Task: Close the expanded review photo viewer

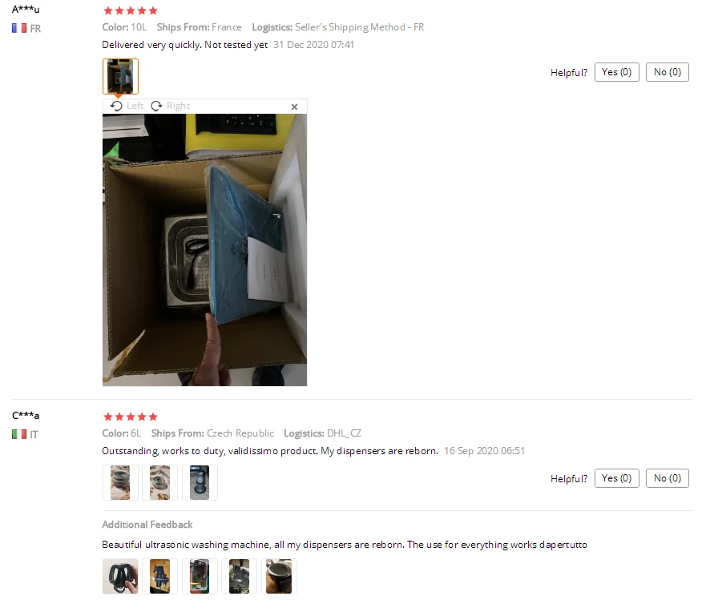Action: [x=294, y=107]
